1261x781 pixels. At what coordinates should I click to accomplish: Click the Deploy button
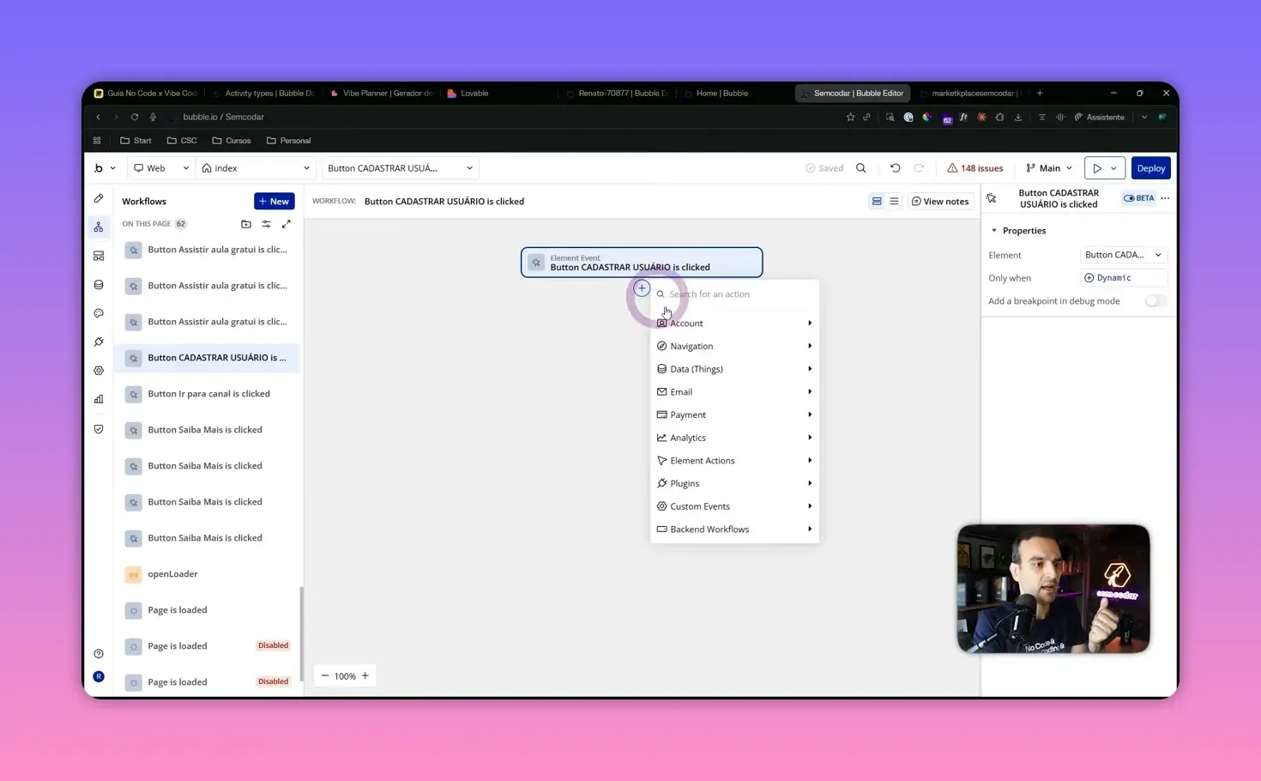[x=1150, y=168]
